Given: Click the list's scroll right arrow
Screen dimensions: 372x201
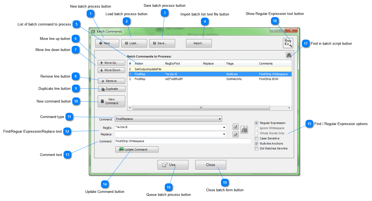Looking at the screenshot, I should (x=289, y=108).
